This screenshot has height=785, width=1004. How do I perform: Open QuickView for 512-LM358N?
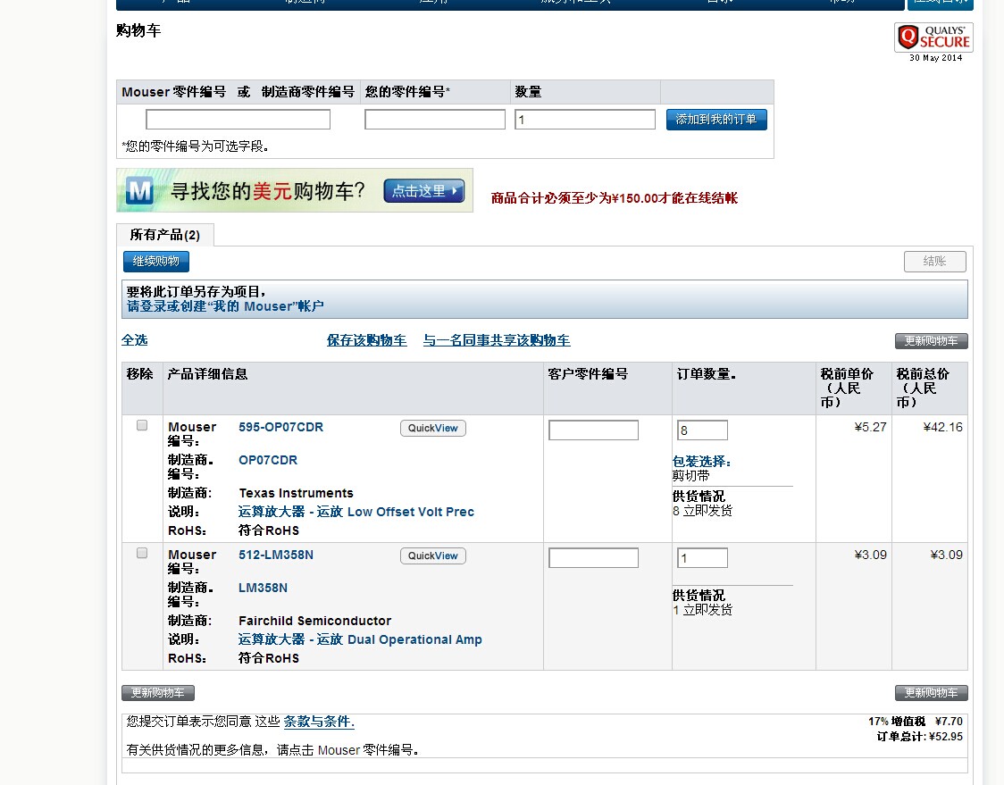pyautogui.click(x=433, y=555)
